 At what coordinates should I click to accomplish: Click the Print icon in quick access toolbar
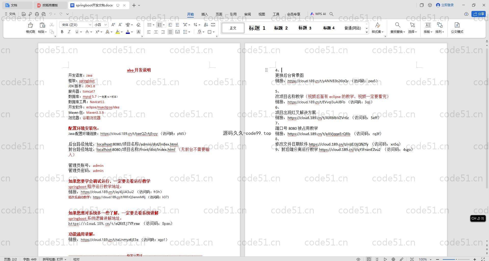point(37,14)
